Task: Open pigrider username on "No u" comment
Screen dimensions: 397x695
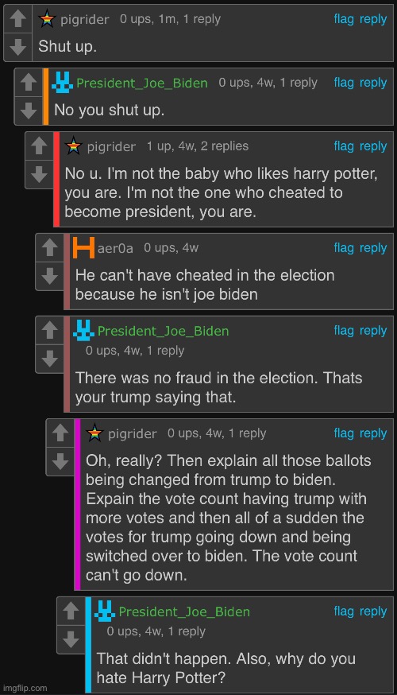Action: pos(111,146)
